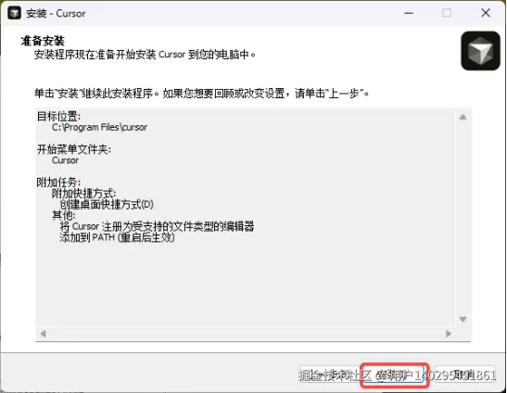Image resolution: width=507 pixels, height=393 pixels.
Task: Click the 附加任务 heading
Action: [x=58, y=183]
